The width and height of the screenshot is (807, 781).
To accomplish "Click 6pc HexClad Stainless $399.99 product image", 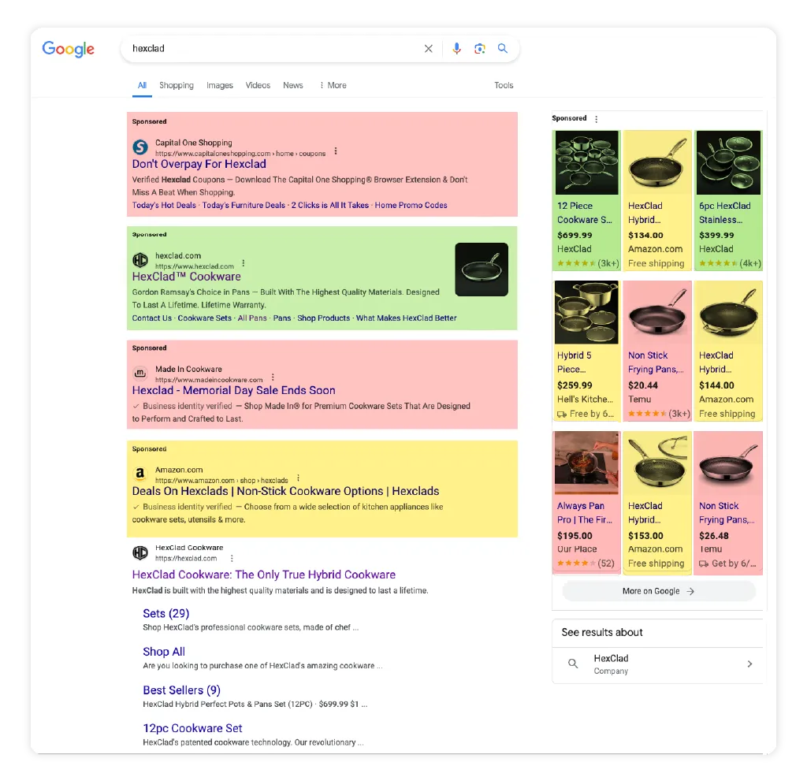I will click(728, 162).
